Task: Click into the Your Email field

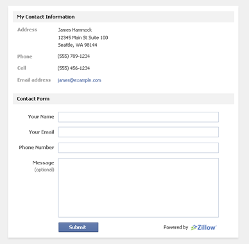Action: click(x=139, y=132)
